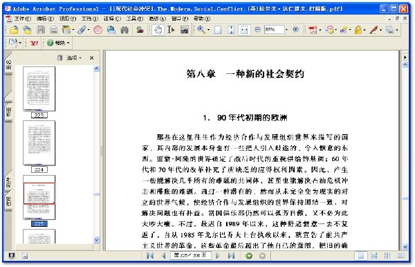Select the text Select tool
This screenshot has height=267, width=415.
point(171,30)
